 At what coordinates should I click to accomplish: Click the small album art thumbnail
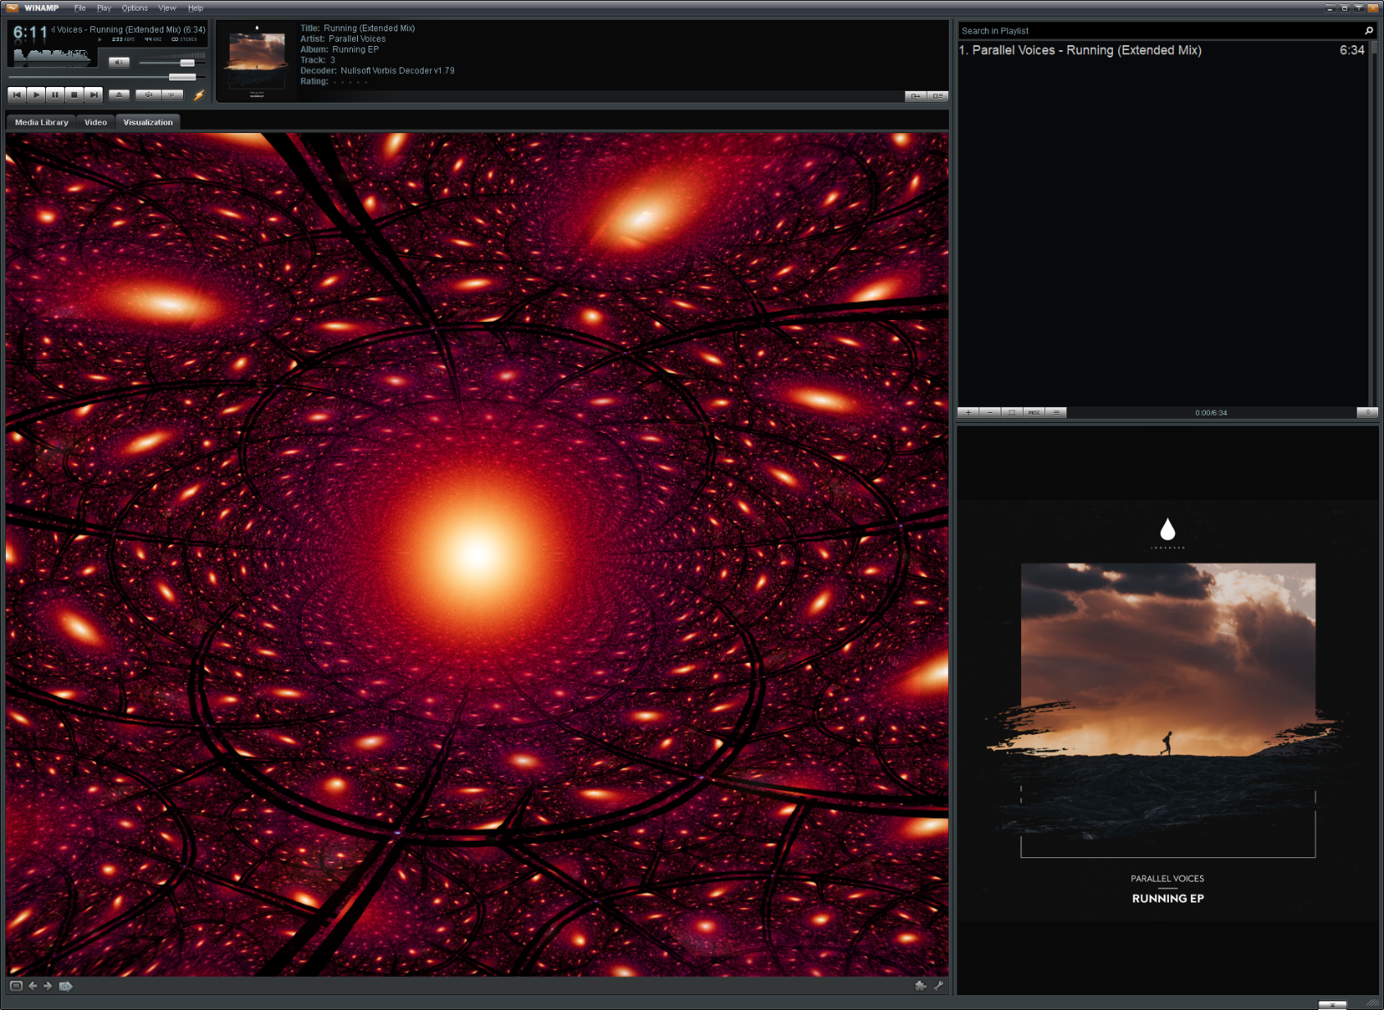256,60
